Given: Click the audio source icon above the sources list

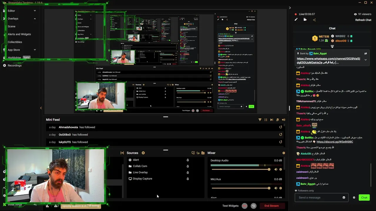Looking at the screenshot, I should coord(198,153).
